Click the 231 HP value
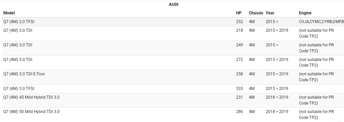The width and height of the screenshot is (344, 122). coord(239,97)
